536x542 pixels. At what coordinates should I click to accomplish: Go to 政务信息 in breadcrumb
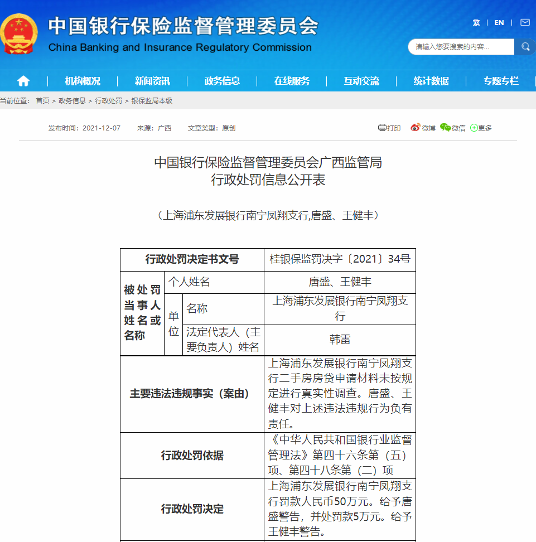click(72, 100)
